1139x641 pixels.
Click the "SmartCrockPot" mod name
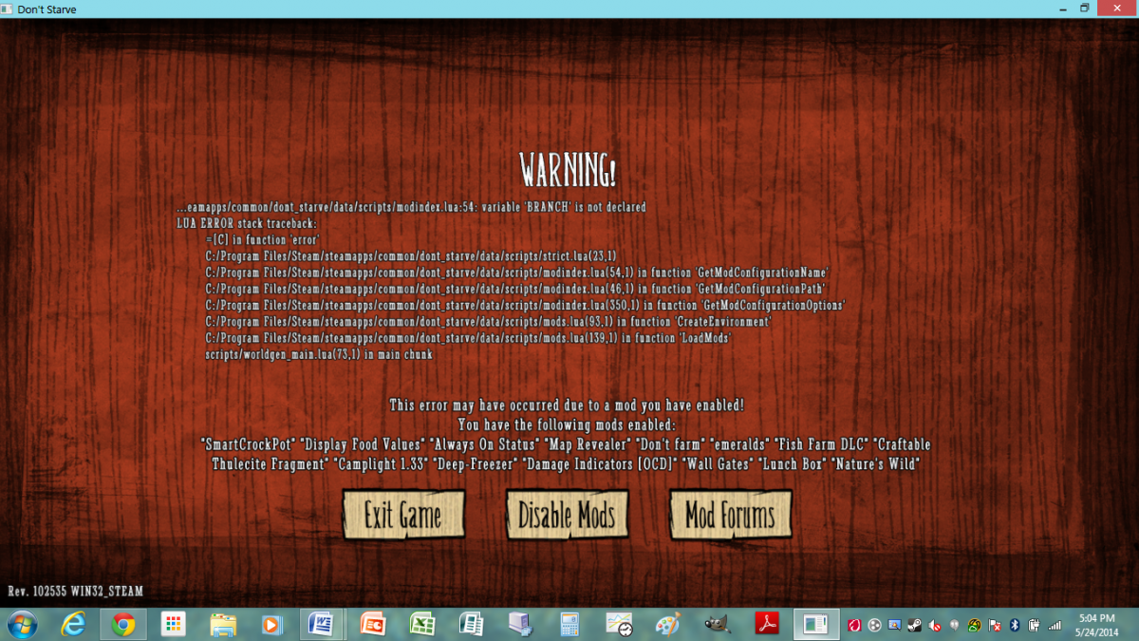[249, 444]
